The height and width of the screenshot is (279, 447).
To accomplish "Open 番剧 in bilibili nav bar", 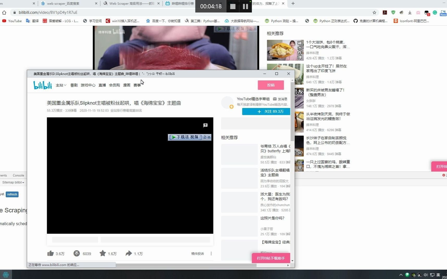I will click(74, 85).
